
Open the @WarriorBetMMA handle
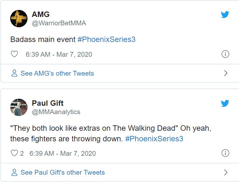(59, 23)
